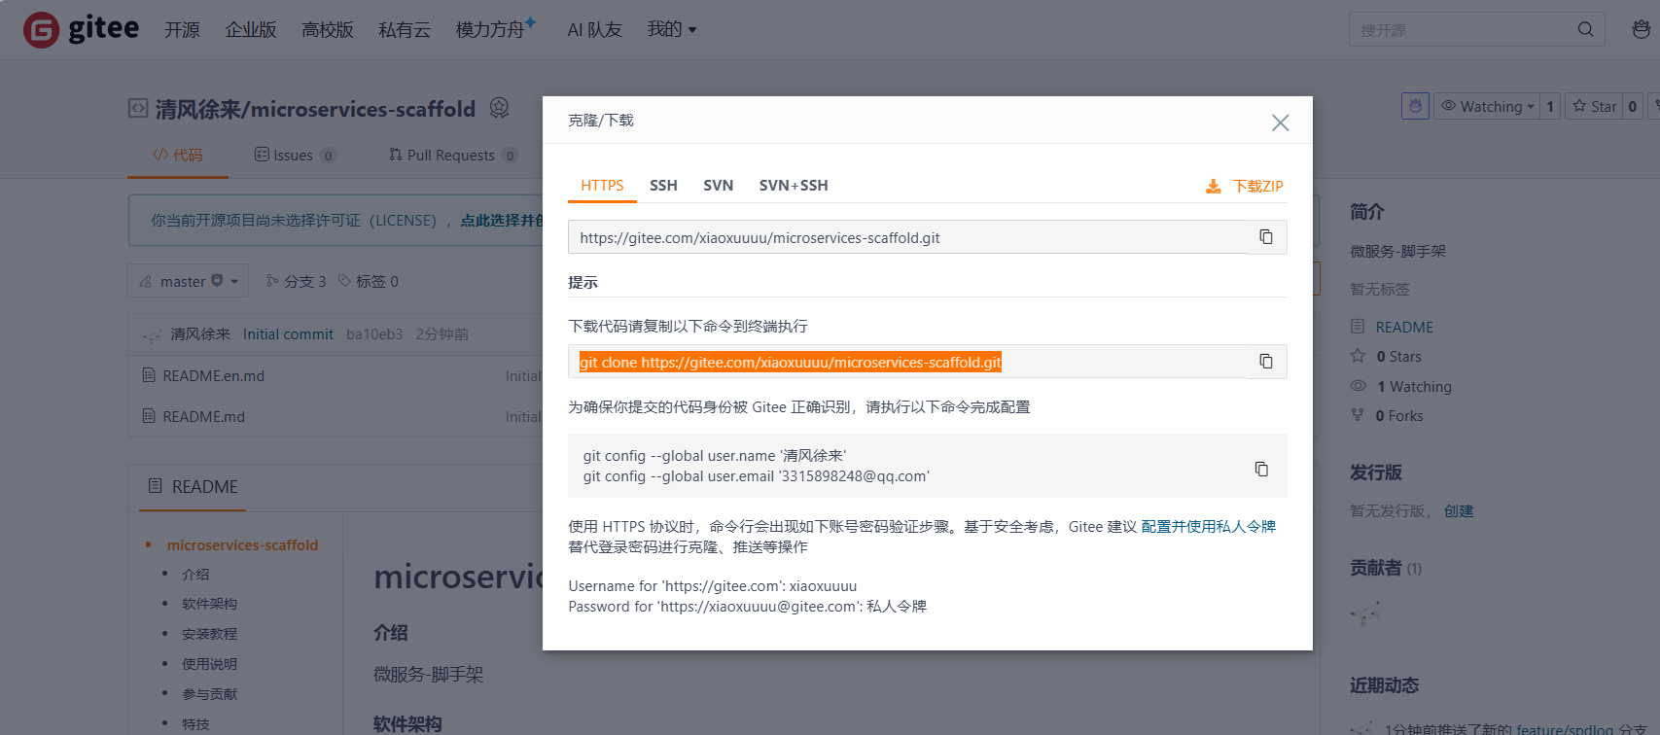
Task: Select the highlighted git clone command text
Action: (791, 363)
